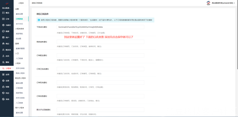
Task: Click the 微信订阅消息 breadcrumb title at top
Action: [x=37, y=3]
